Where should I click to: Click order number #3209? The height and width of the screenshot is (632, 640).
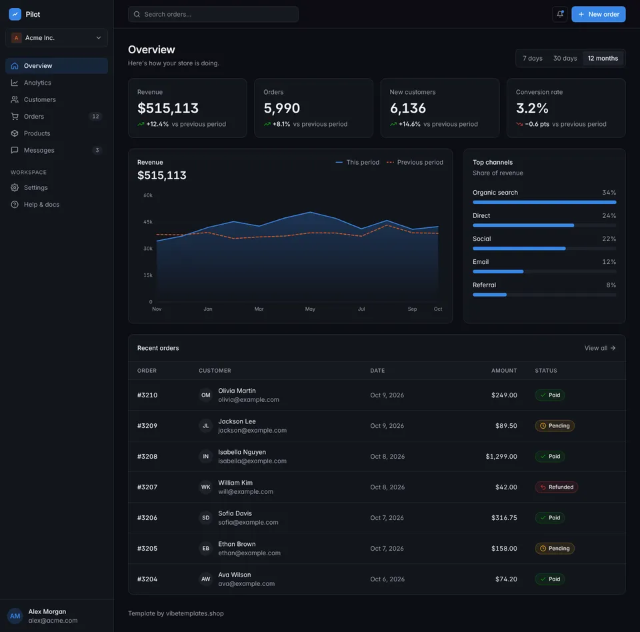coord(147,426)
